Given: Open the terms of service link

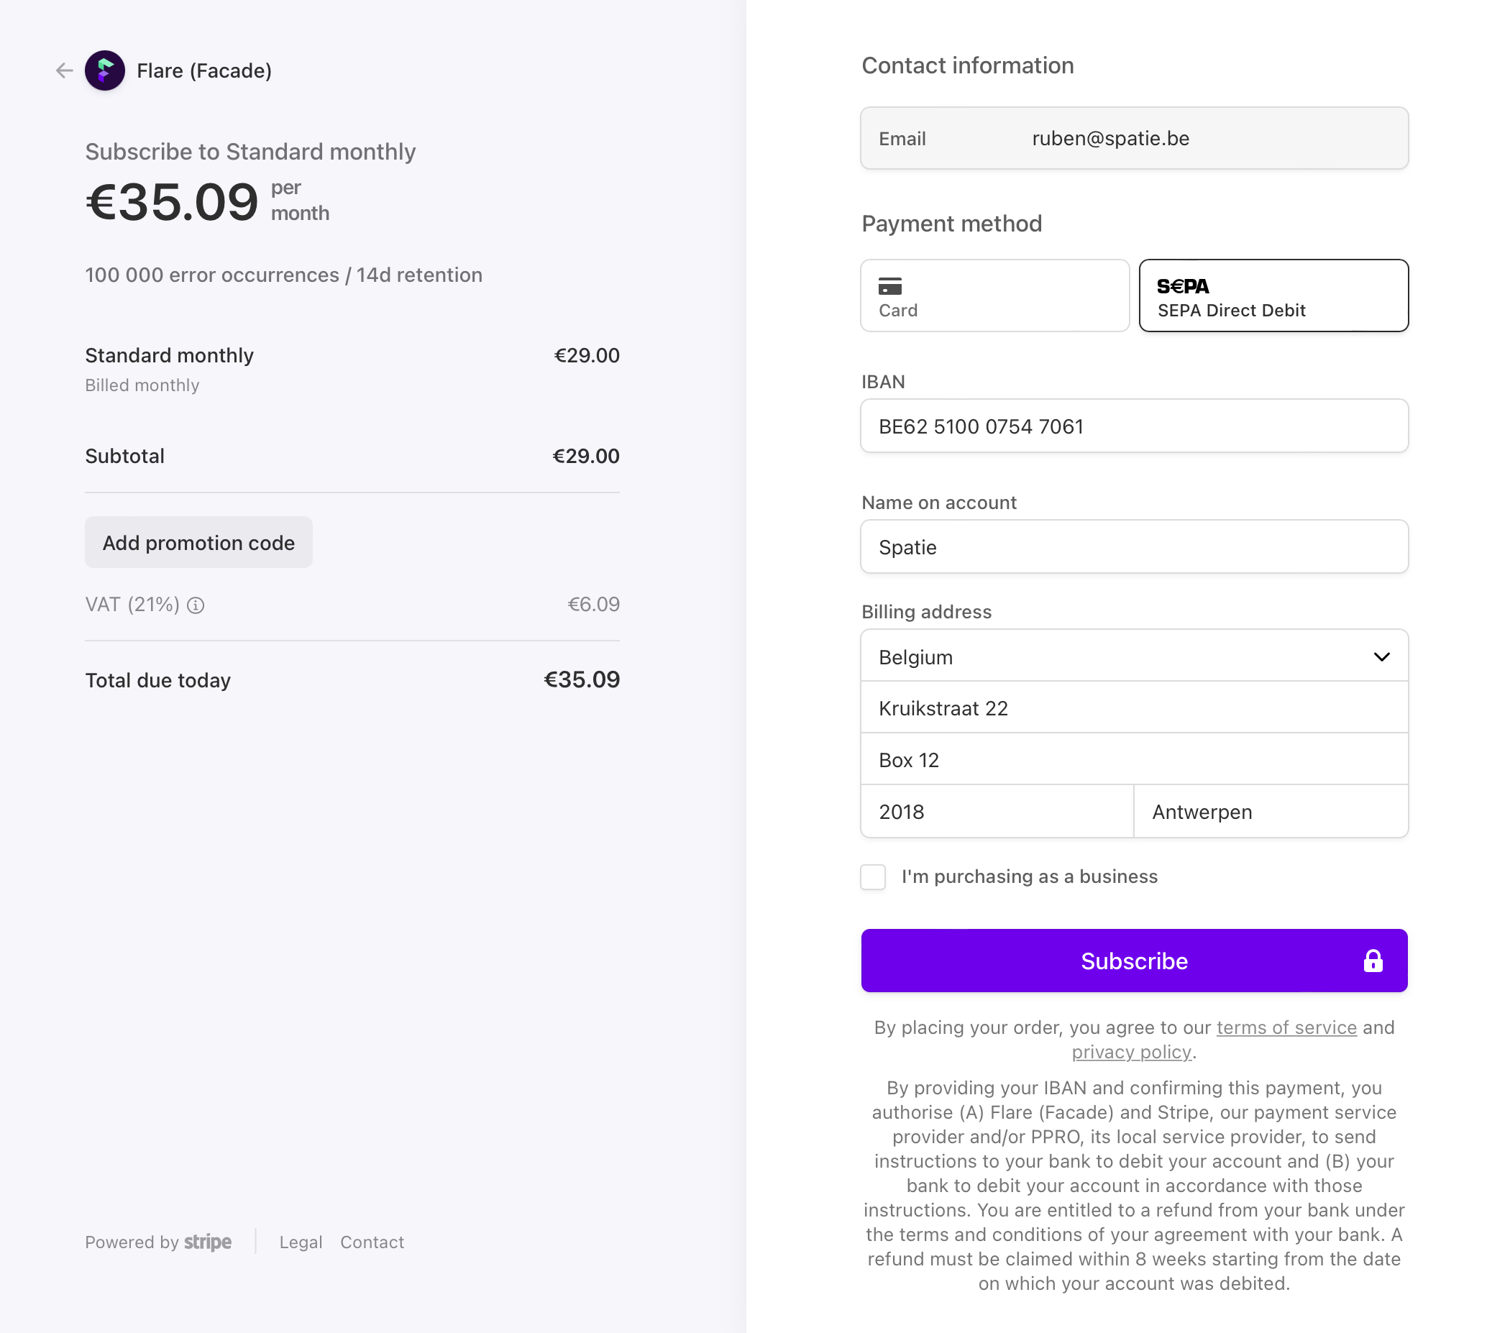Looking at the screenshot, I should [1286, 1027].
